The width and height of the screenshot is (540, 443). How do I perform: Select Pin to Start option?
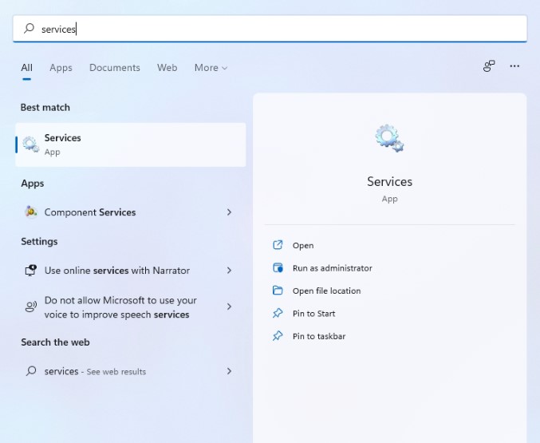[x=313, y=314]
